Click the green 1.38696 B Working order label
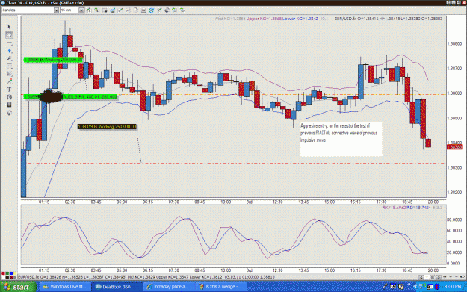467x292 pixels. coord(53,60)
